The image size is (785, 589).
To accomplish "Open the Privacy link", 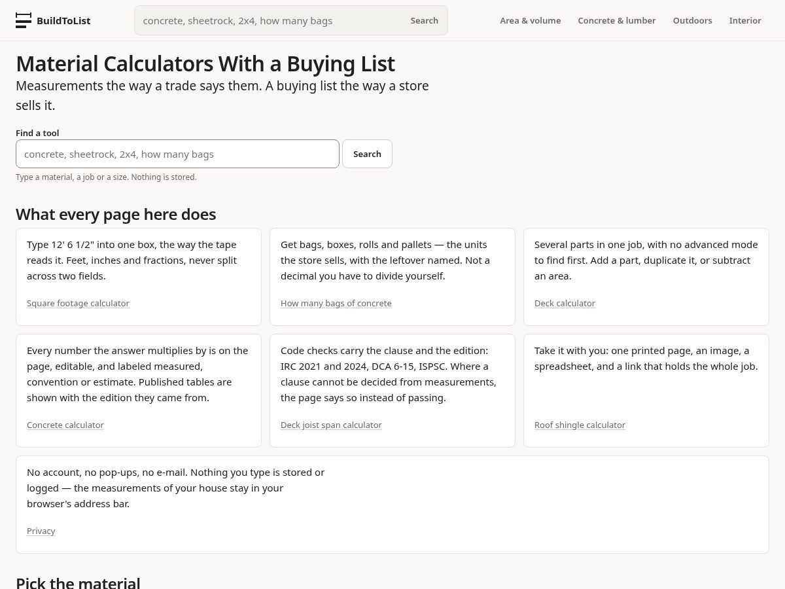I will 41,531.
